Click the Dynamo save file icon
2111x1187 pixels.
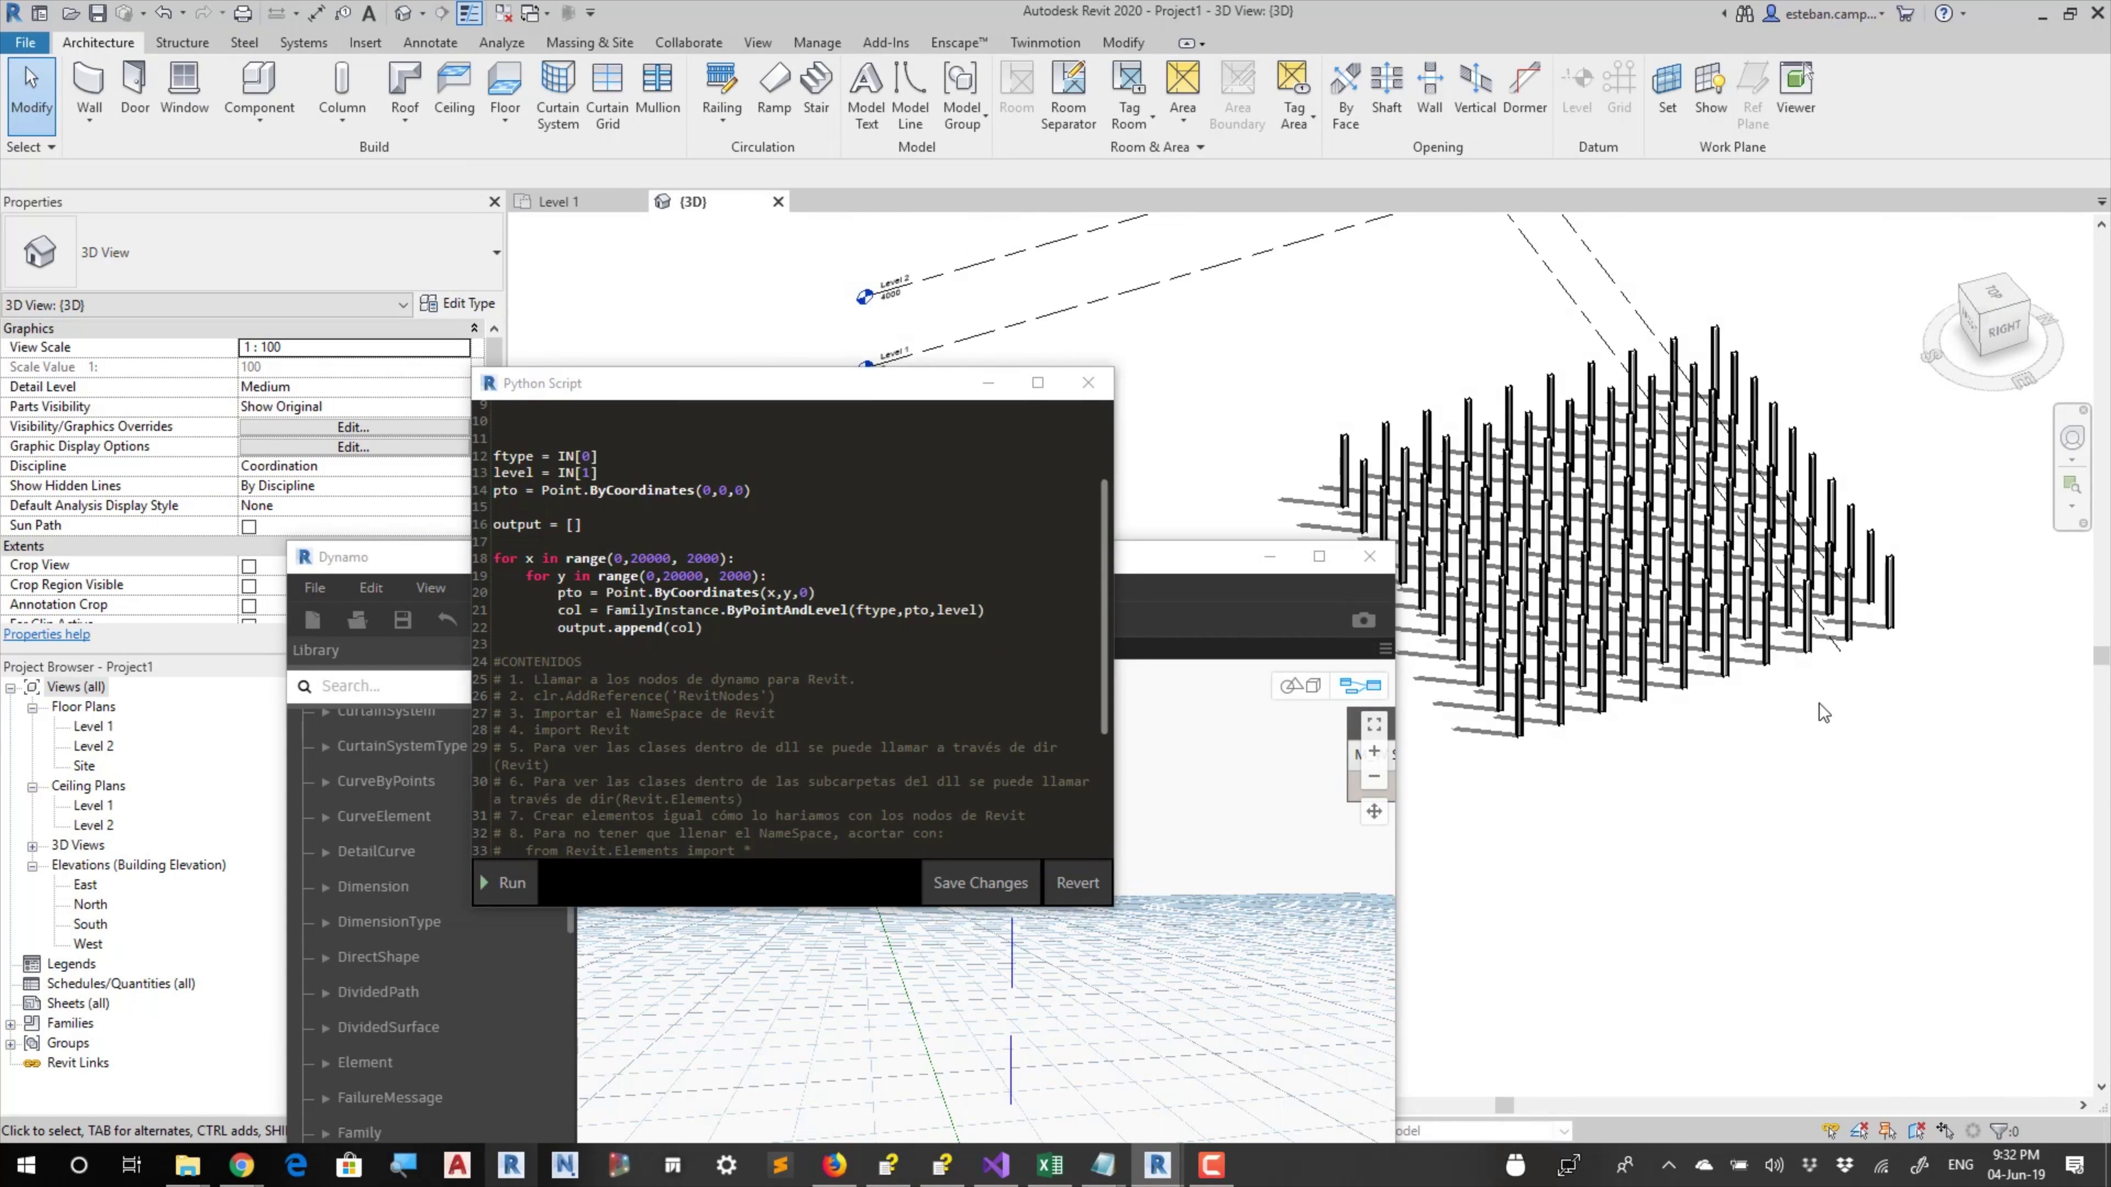[x=402, y=620]
